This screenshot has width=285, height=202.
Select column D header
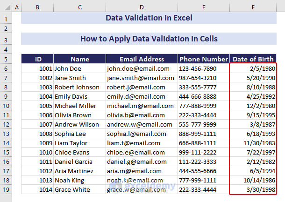142,7
